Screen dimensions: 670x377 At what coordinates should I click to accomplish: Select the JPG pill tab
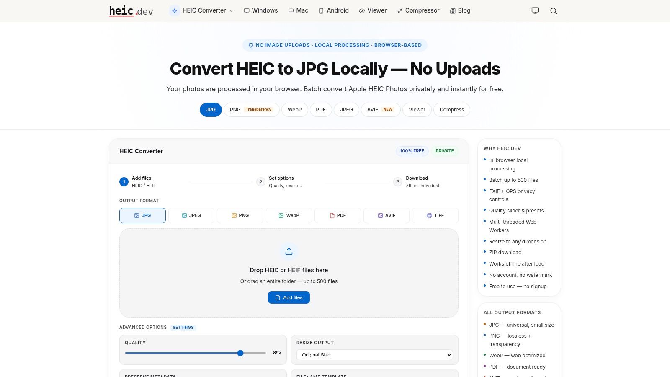pos(211,110)
